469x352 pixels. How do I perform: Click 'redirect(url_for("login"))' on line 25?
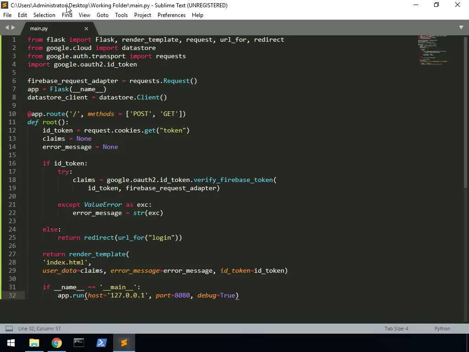pos(133,238)
